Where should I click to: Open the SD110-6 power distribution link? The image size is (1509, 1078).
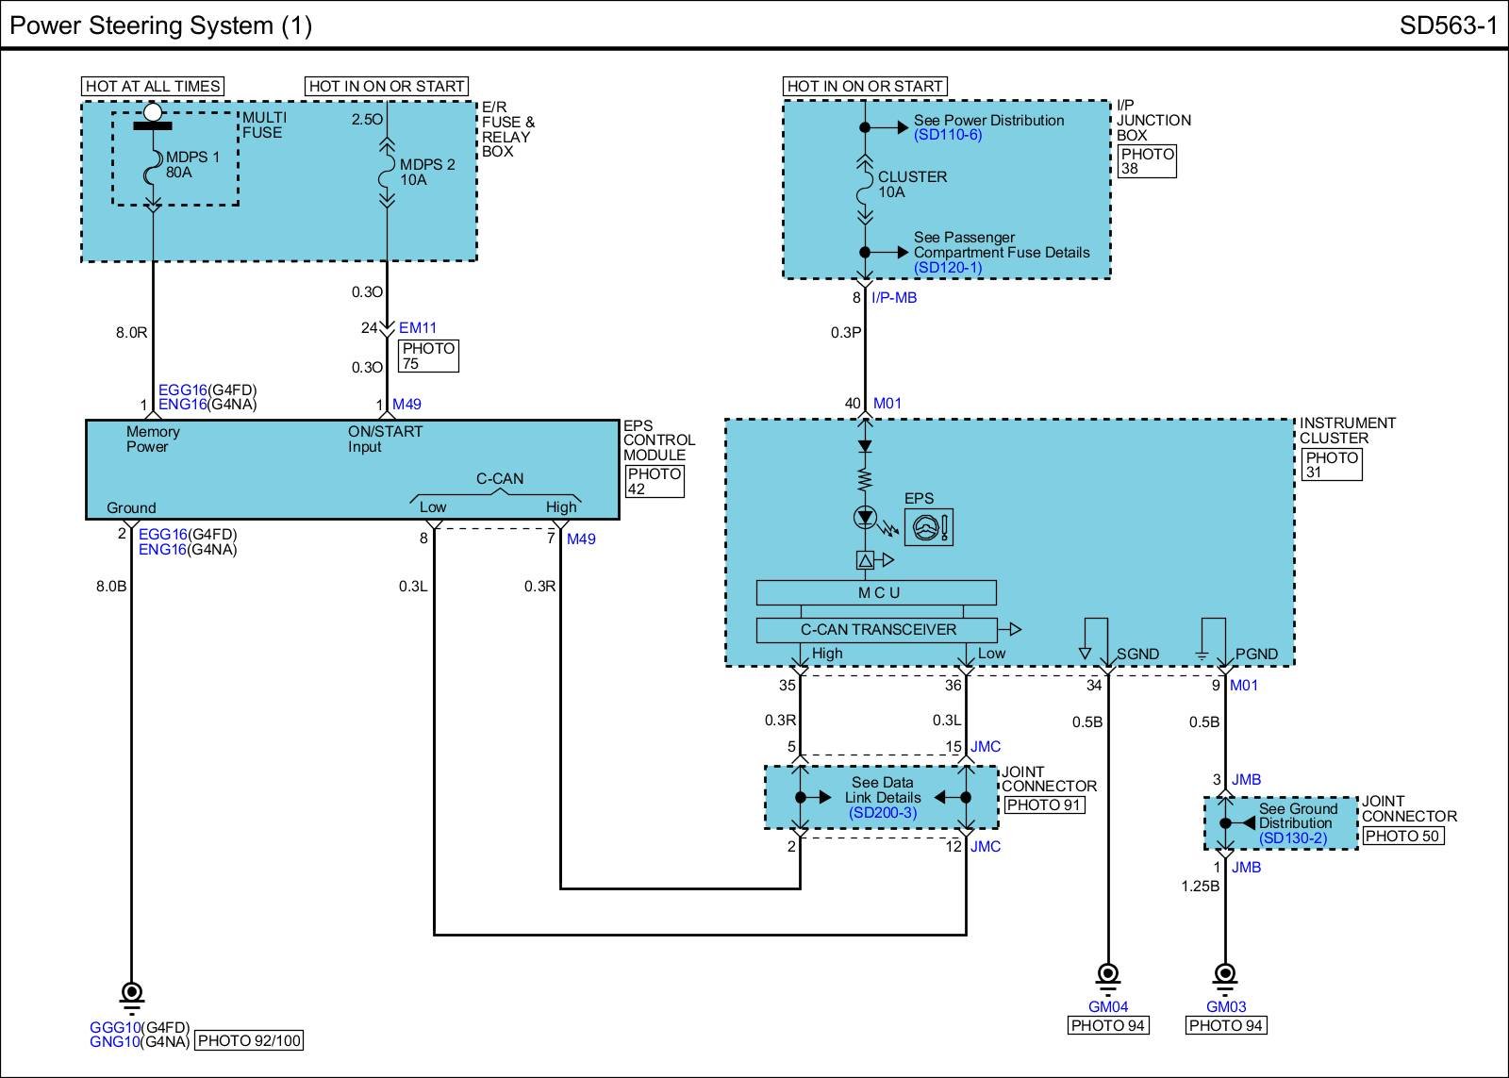(x=947, y=135)
